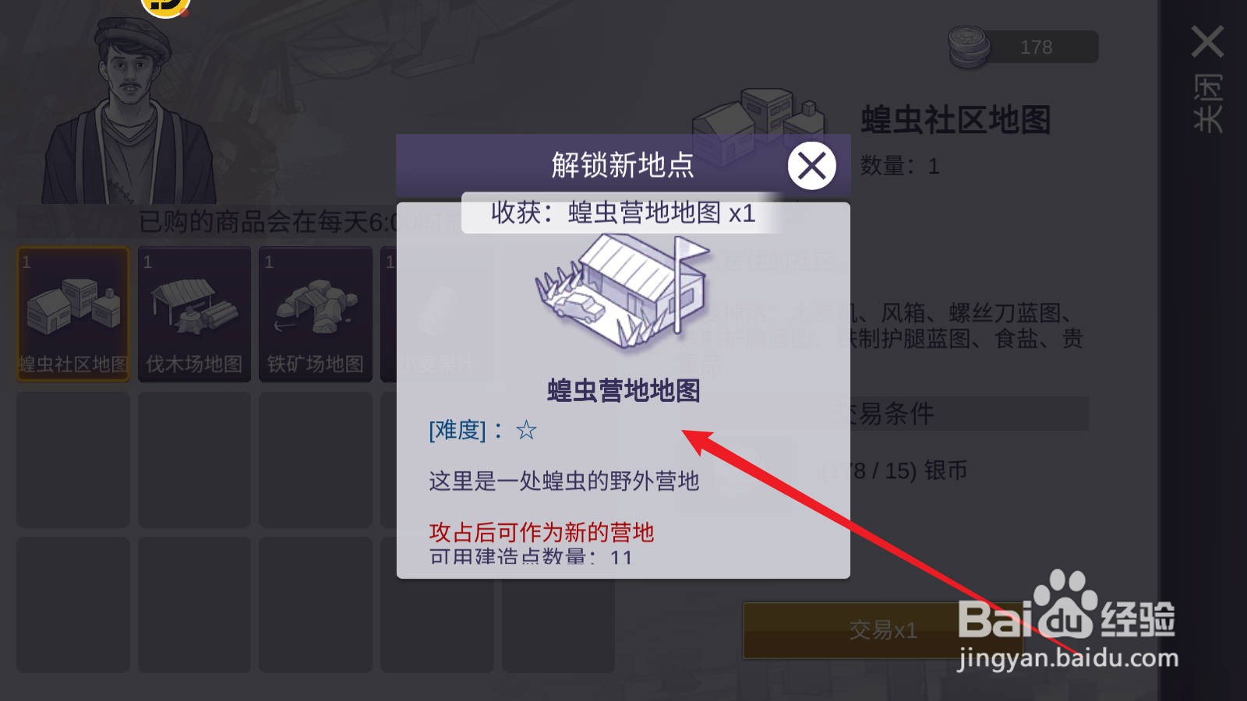Click the 178 coin balance bar
Image resolution: width=1247 pixels, height=701 pixels.
point(1037,48)
